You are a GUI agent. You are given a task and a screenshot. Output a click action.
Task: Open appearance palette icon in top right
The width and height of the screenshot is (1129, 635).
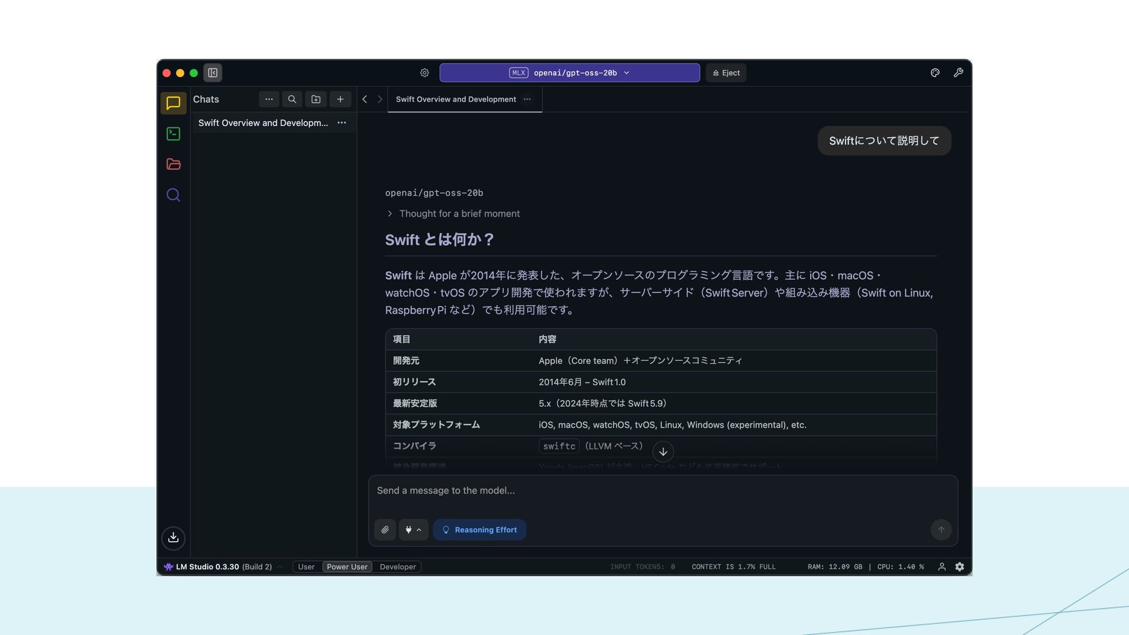tap(935, 73)
